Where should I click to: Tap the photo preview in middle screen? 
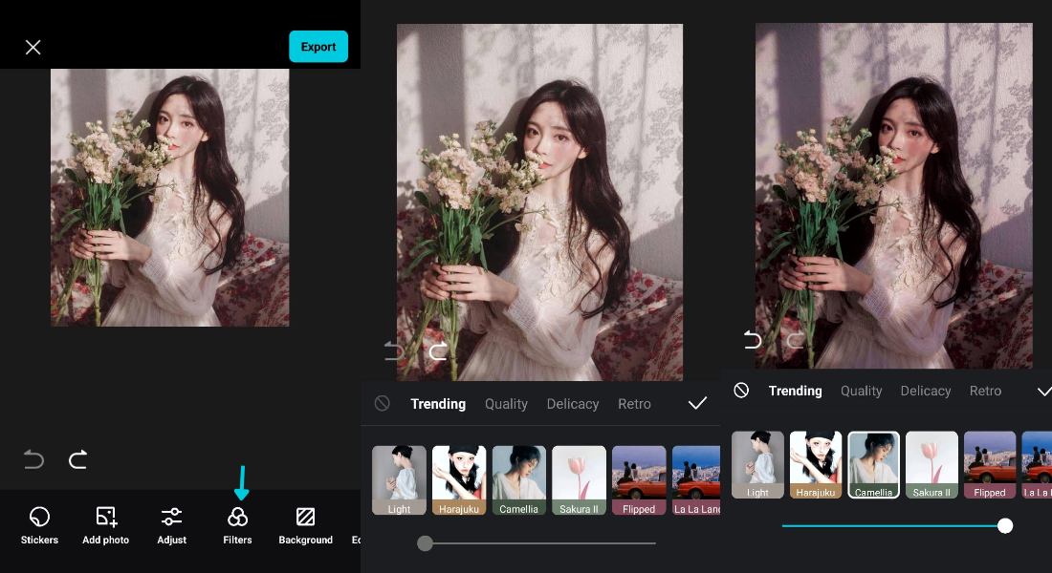[540, 202]
